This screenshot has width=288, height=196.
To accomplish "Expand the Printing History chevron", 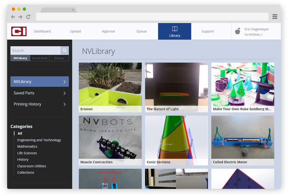I will coord(64,104).
